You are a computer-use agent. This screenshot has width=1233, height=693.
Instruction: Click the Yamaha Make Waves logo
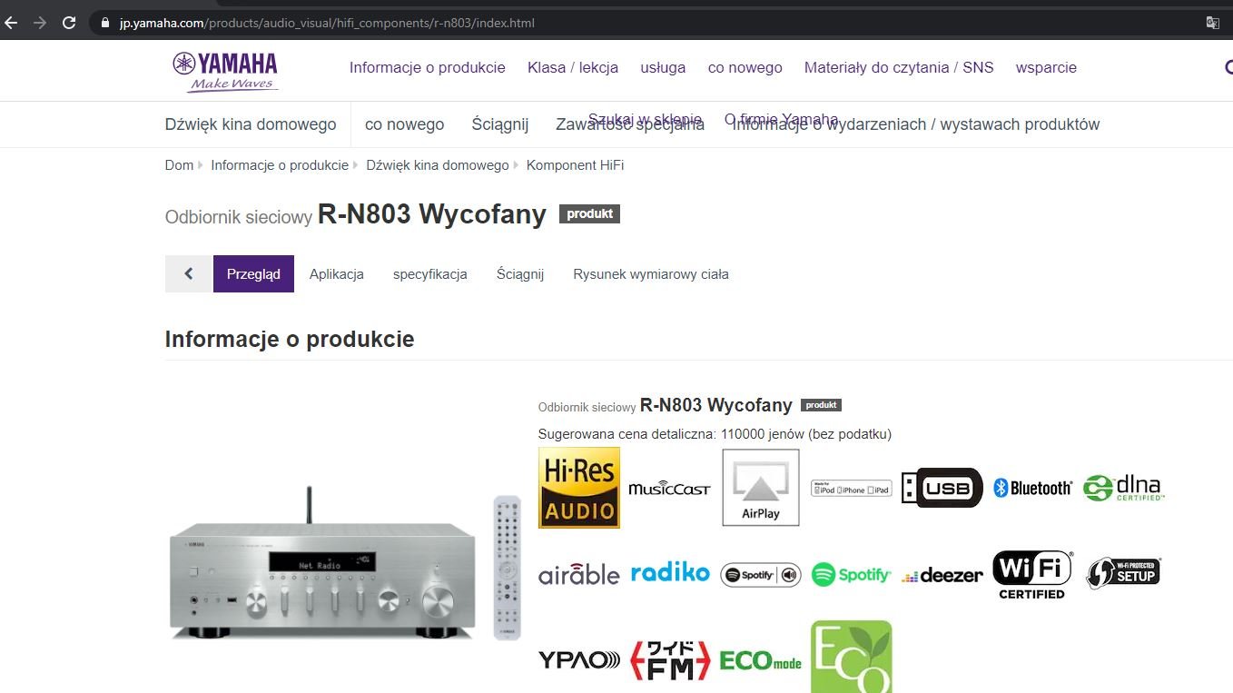click(x=225, y=71)
